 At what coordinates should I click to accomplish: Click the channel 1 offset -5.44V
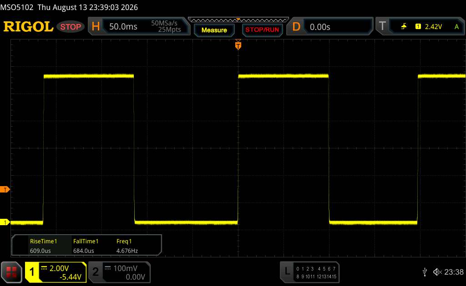point(71,277)
